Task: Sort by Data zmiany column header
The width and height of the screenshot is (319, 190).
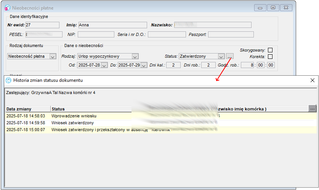Action: click(x=28, y=109)
